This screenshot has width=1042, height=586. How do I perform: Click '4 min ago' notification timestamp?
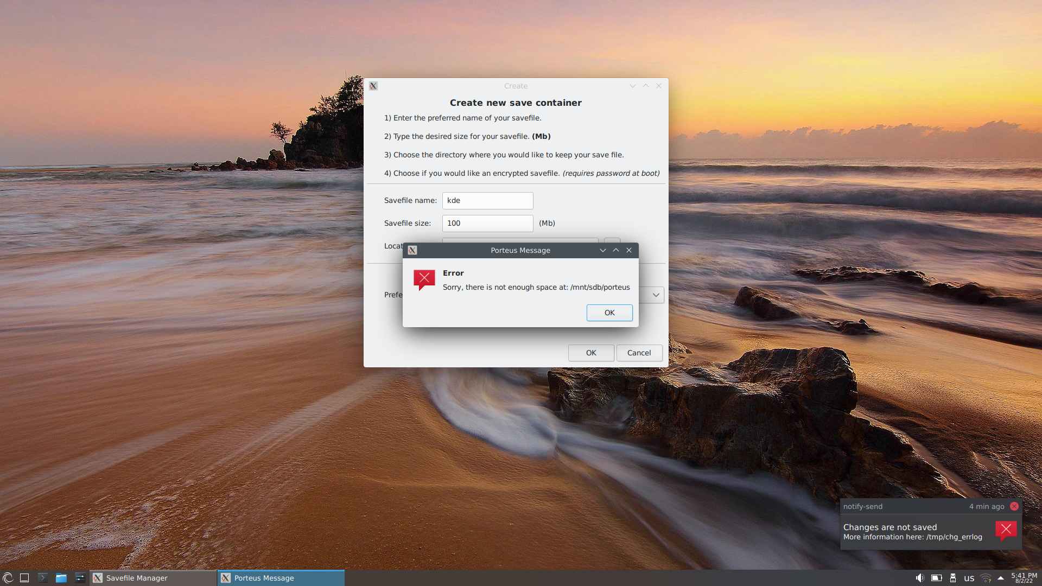987,506
